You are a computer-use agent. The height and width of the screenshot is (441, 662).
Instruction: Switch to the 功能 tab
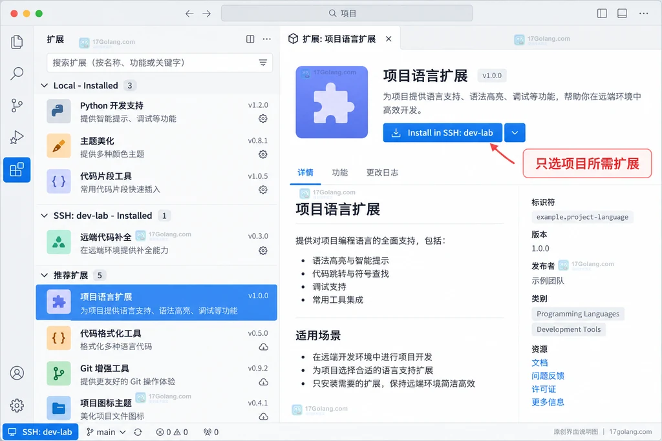tap(340, 172)
